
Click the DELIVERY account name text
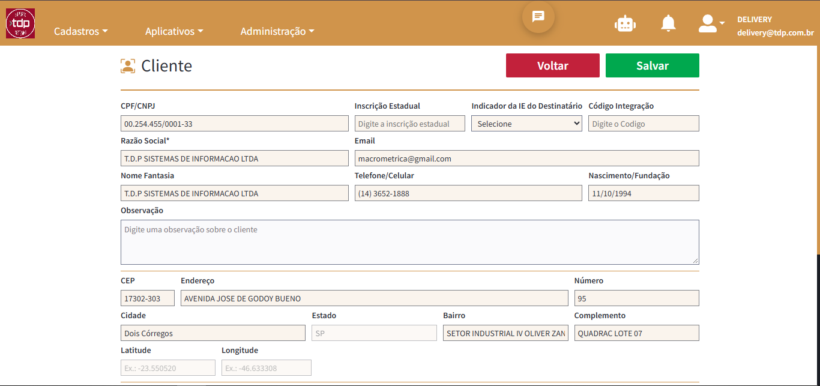tap(755, 19)
